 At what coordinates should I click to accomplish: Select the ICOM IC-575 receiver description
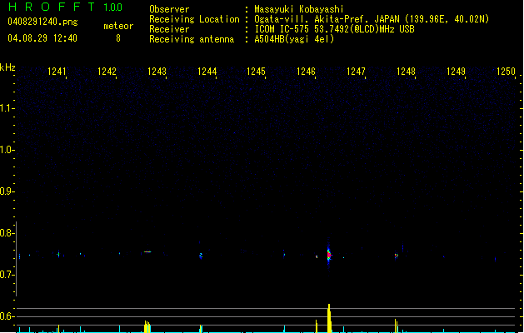(x=334, y=29)
